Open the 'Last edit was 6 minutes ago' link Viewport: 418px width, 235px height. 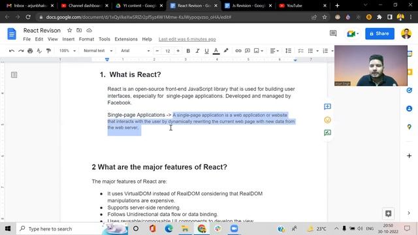click(x=187, y=39)
